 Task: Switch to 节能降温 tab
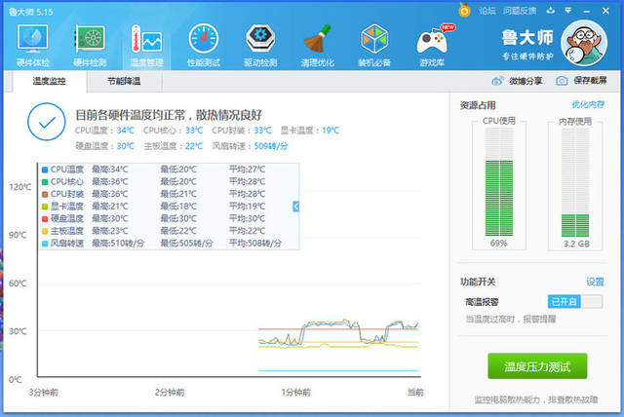point(124,81)
